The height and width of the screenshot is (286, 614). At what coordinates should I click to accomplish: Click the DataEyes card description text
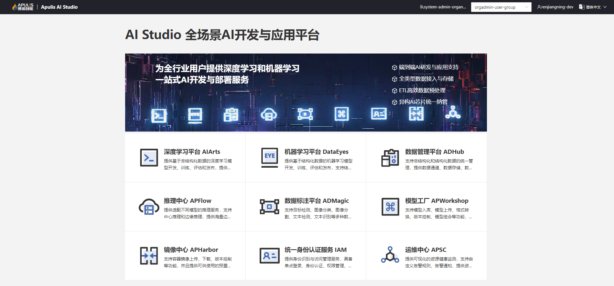tap(318, 164)
